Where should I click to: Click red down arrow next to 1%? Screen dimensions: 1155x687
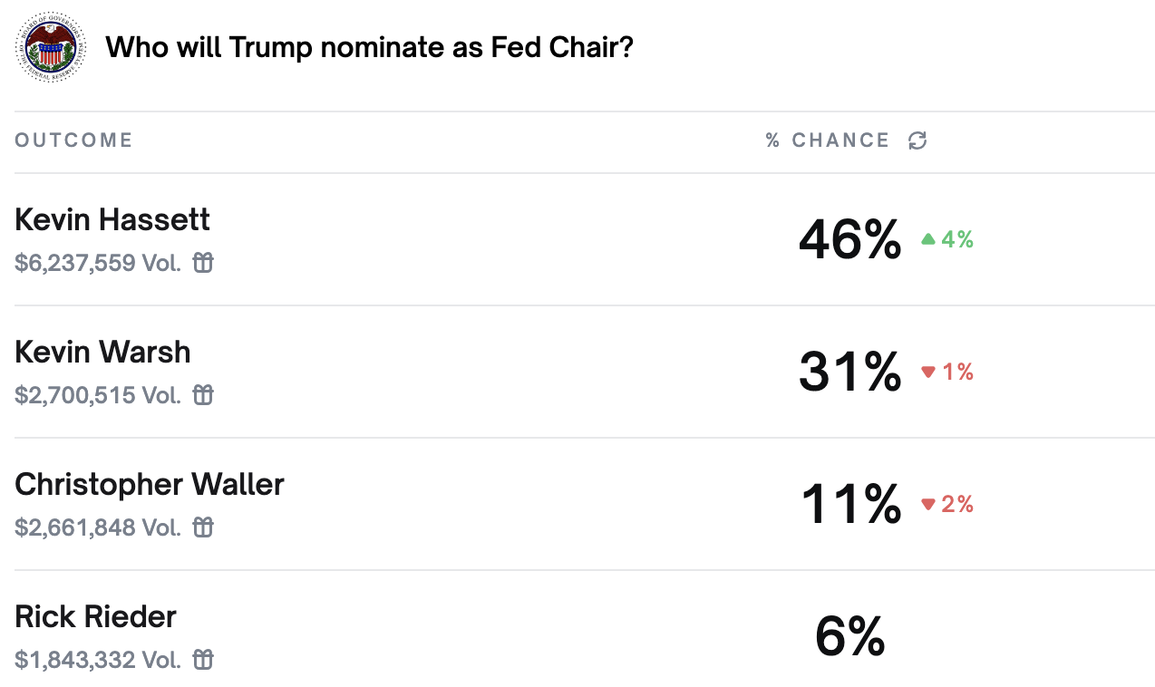[927, 372]
